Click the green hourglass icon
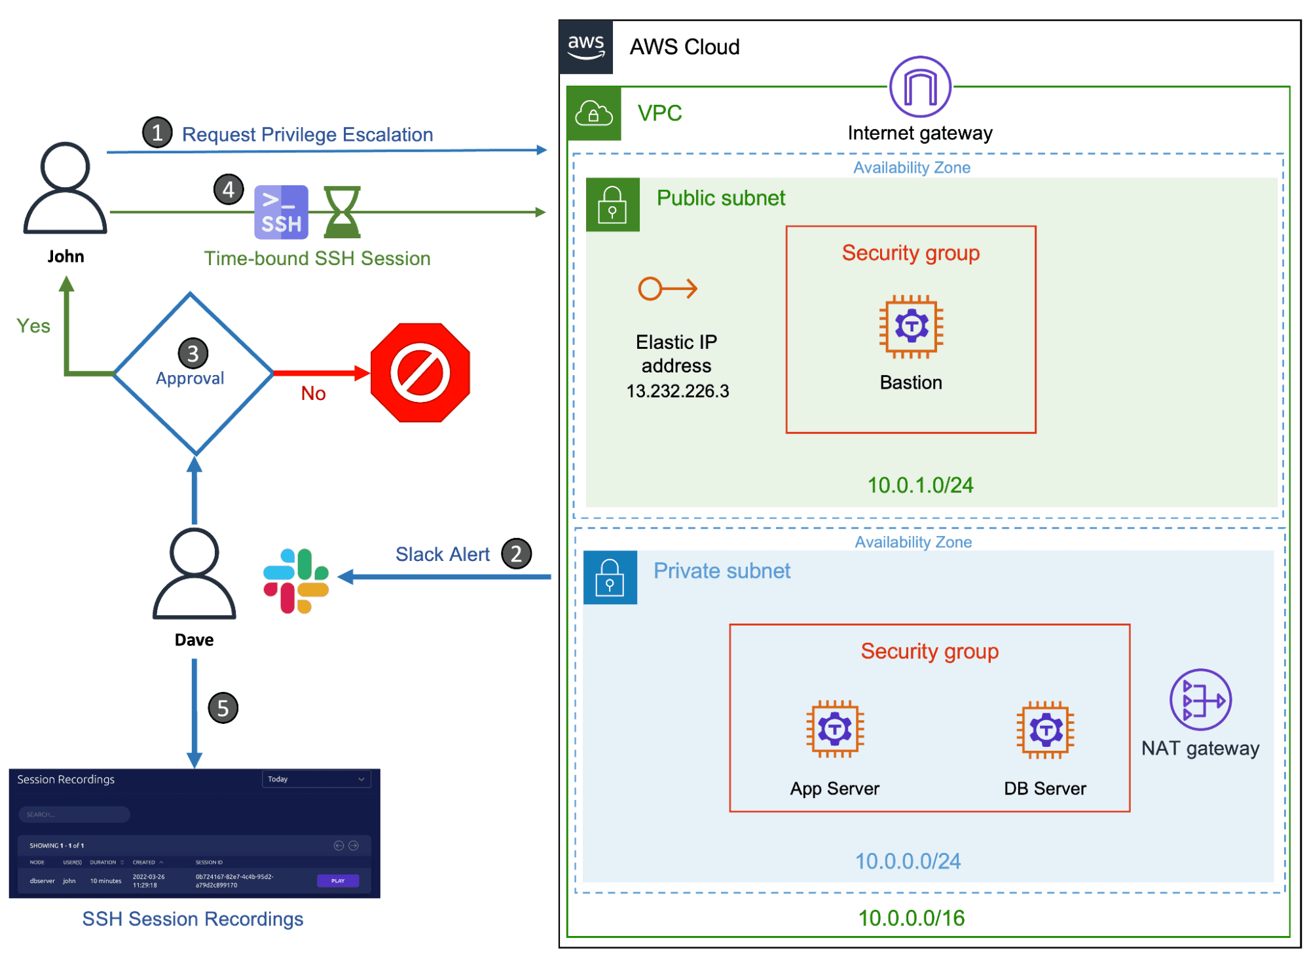Image resolution: width=1309 pixels, height=955 pixels. [x=342, y=212]
